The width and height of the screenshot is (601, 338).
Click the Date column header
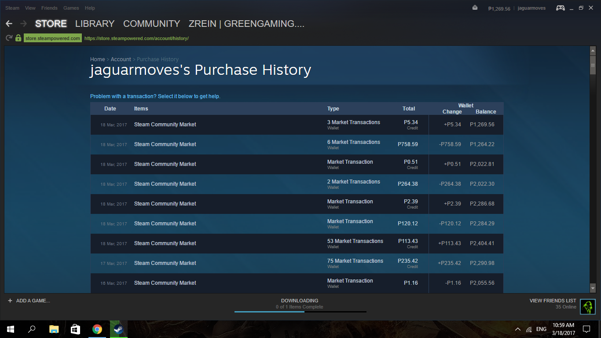110,109
